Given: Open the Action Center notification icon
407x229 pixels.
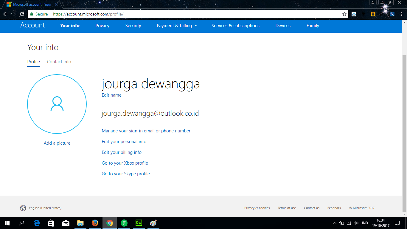Looking at the screenshot, I should pyautogui.click(x=397, y=223).
